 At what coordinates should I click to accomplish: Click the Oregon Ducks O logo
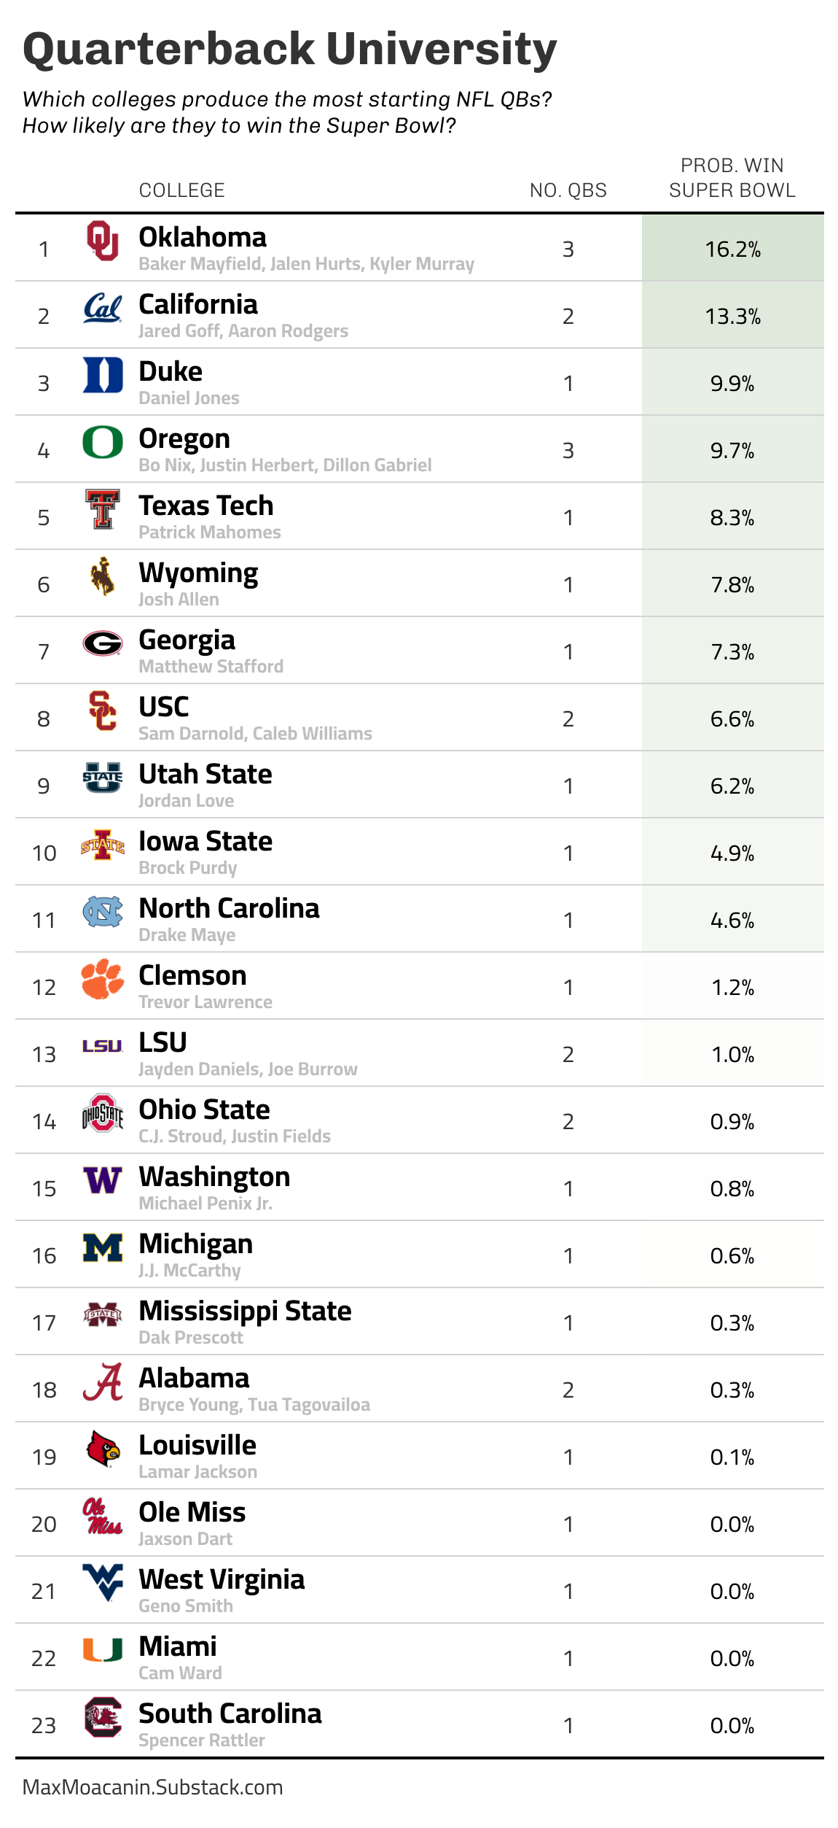coord(102,442)
